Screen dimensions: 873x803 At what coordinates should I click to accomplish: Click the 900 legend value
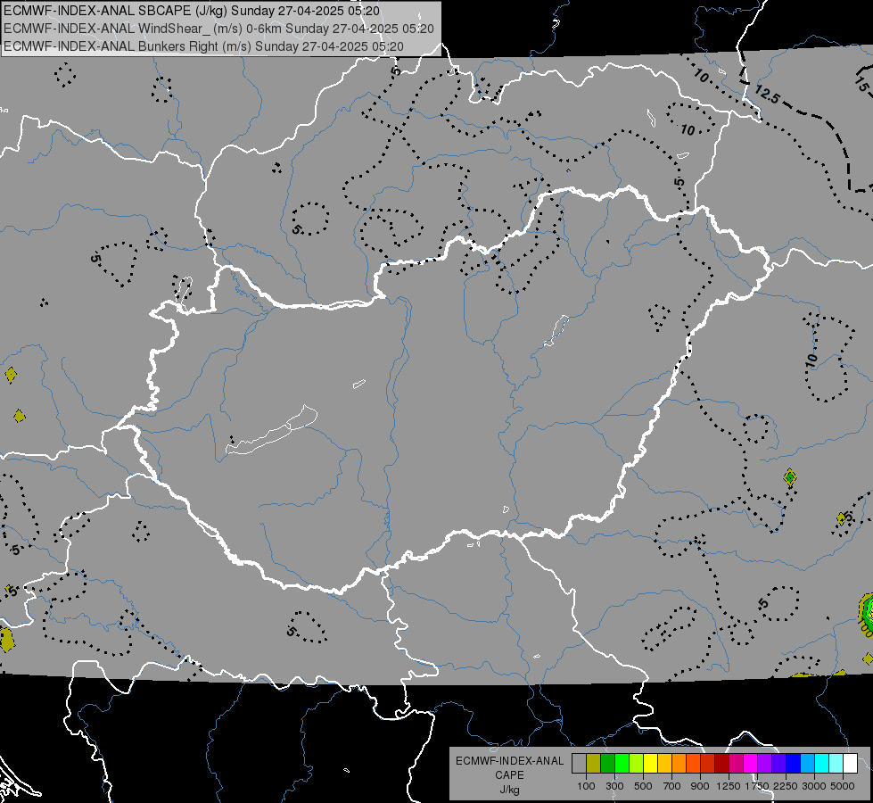pos(700,786)
